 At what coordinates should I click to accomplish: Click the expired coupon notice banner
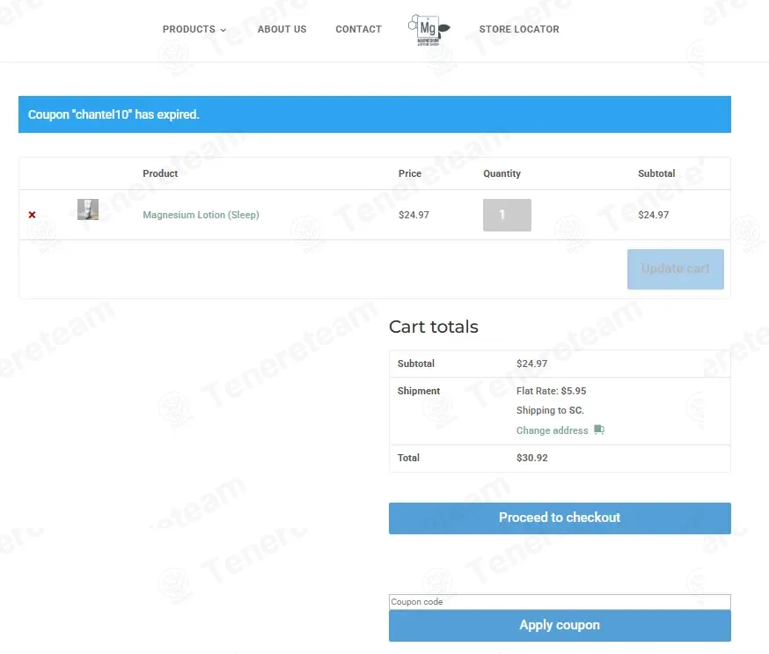tap(375, 114)
